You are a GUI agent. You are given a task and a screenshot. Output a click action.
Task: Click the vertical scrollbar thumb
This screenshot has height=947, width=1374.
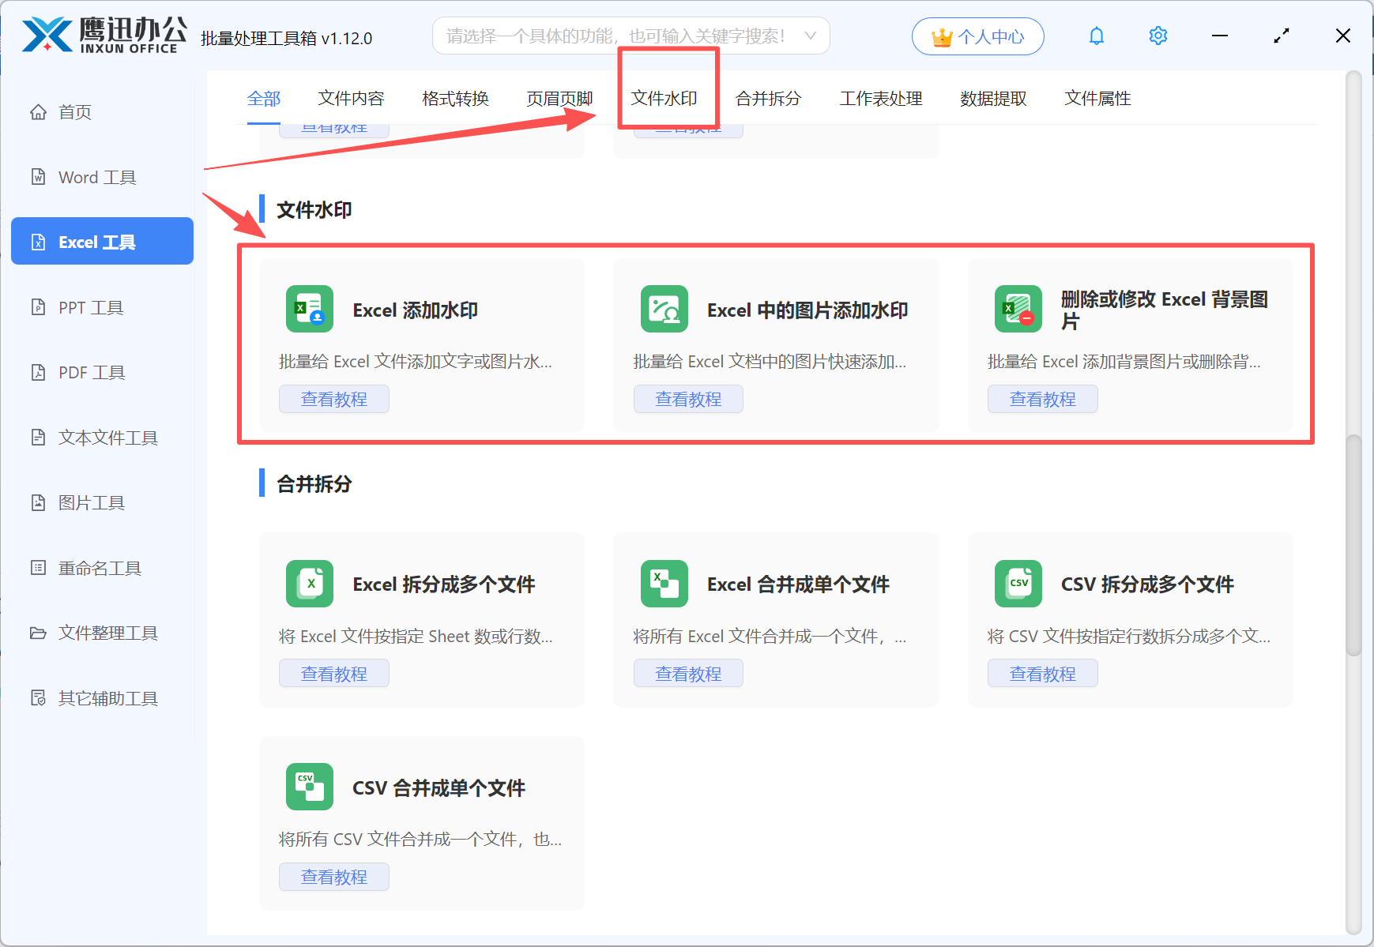(x=1353, y=545)
